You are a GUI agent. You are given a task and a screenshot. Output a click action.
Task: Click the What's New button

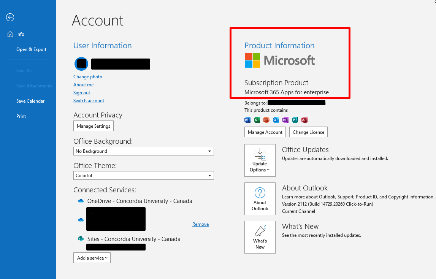[x=260, y=237]
